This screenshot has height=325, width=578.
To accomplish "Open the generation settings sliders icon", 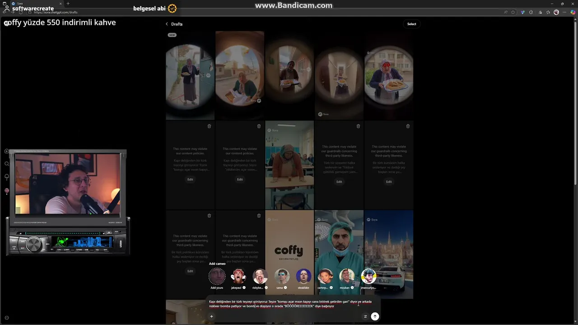I will point(365,316).
